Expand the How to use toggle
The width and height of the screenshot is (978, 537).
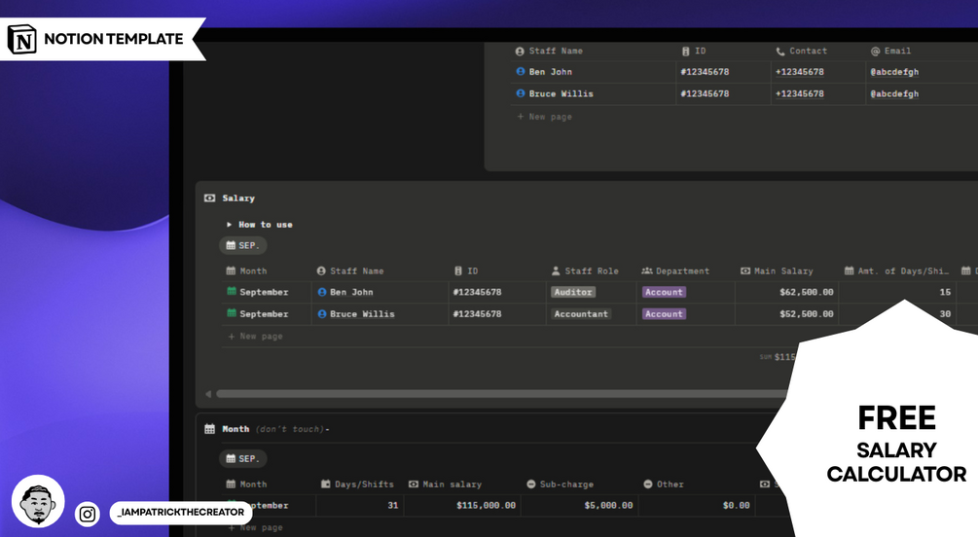[x=229, y=225]
